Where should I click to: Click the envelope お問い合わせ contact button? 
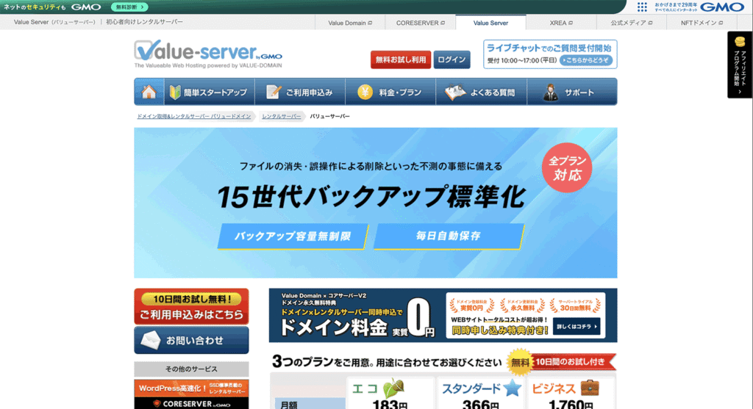coord(191,341)
